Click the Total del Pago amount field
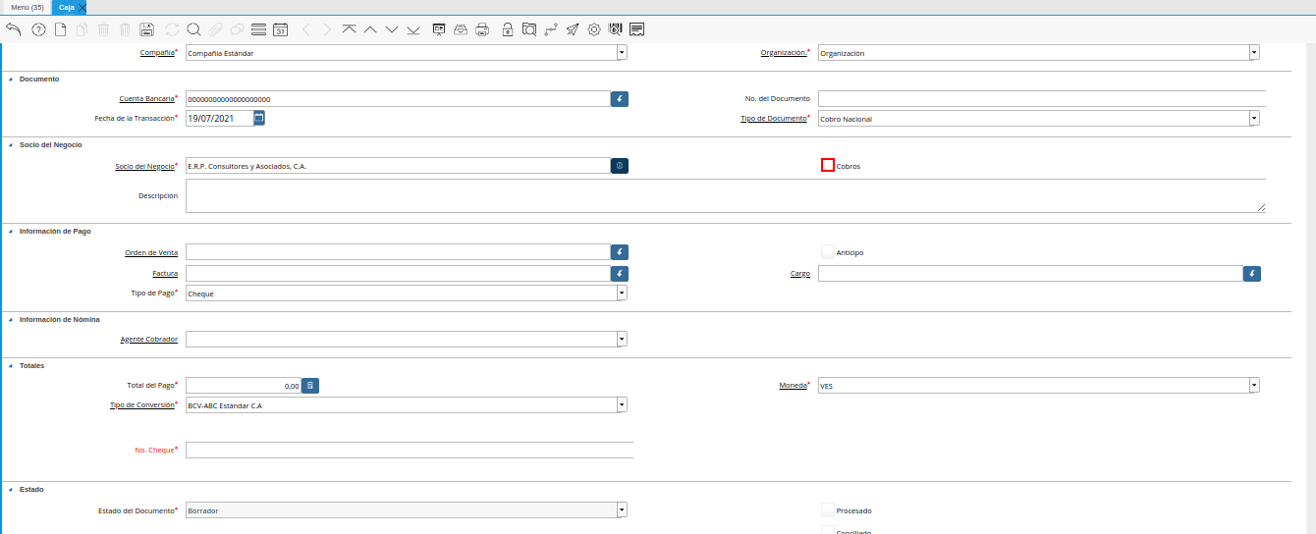The height and width of the screenshot is (534, 1316). 243,386
